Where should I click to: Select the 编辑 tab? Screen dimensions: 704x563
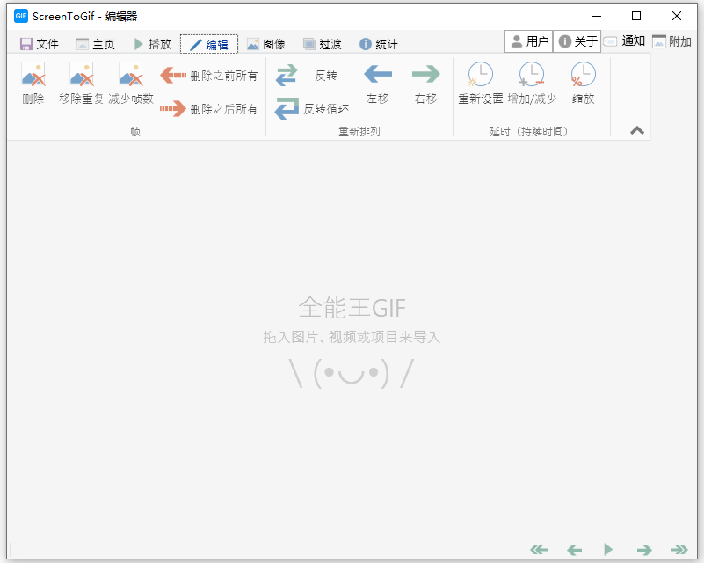point(209,44)
